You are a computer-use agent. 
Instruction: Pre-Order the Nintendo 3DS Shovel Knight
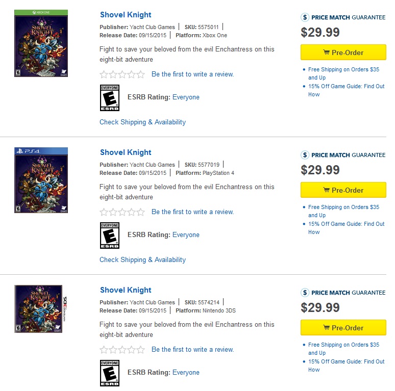pyautogui.click(x=343, y=328)
